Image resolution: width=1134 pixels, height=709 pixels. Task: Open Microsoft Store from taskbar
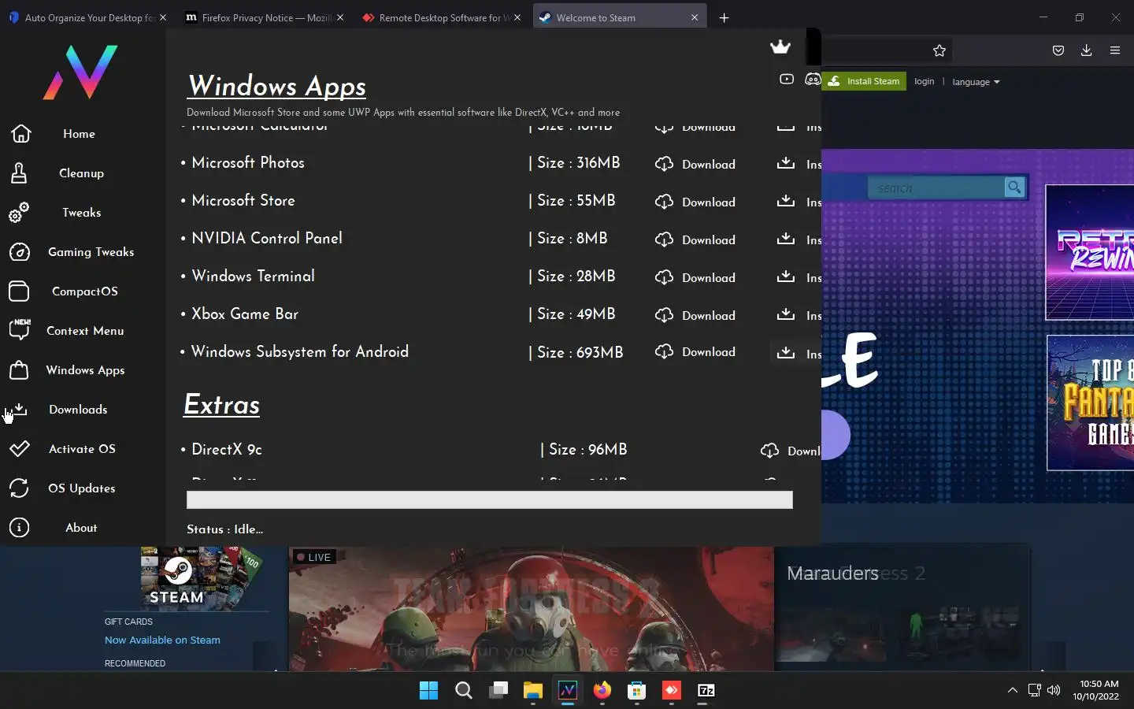coord(636,691)
